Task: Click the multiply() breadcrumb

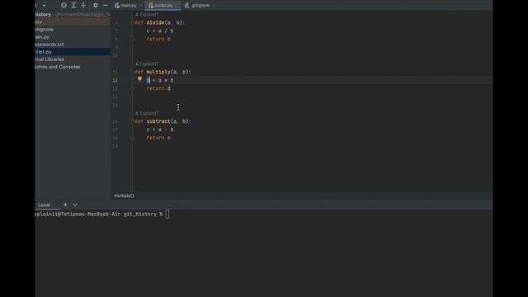Action: tap(124, 196)
